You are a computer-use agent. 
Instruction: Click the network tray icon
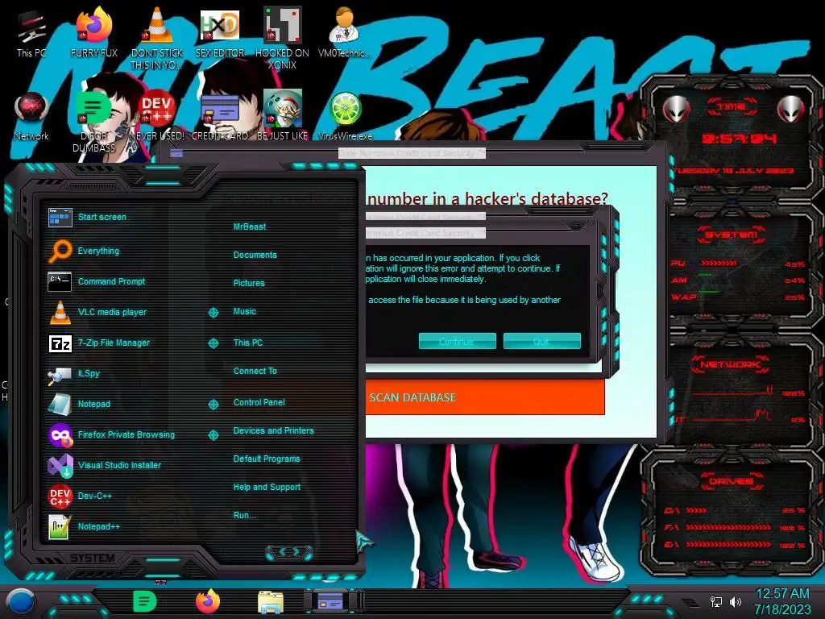(x=716, y=601)
